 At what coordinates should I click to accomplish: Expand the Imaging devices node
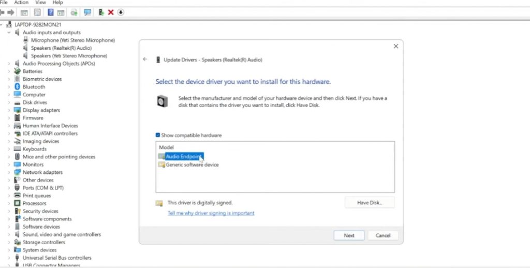point(9,141)
